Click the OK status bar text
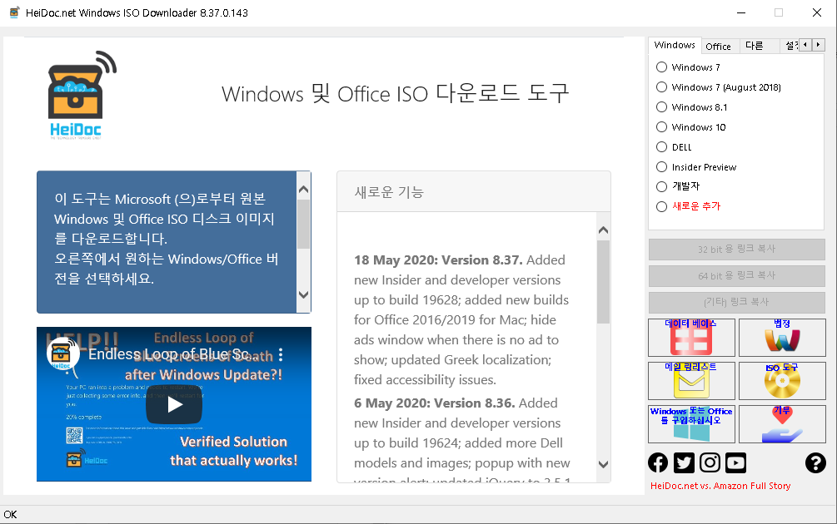 [x=10, y=514]
